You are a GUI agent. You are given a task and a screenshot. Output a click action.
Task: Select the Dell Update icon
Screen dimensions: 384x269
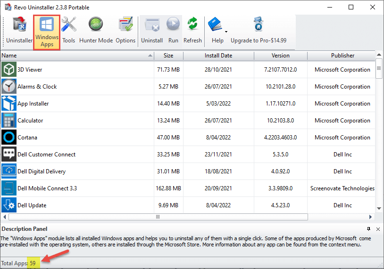point(9,205)
